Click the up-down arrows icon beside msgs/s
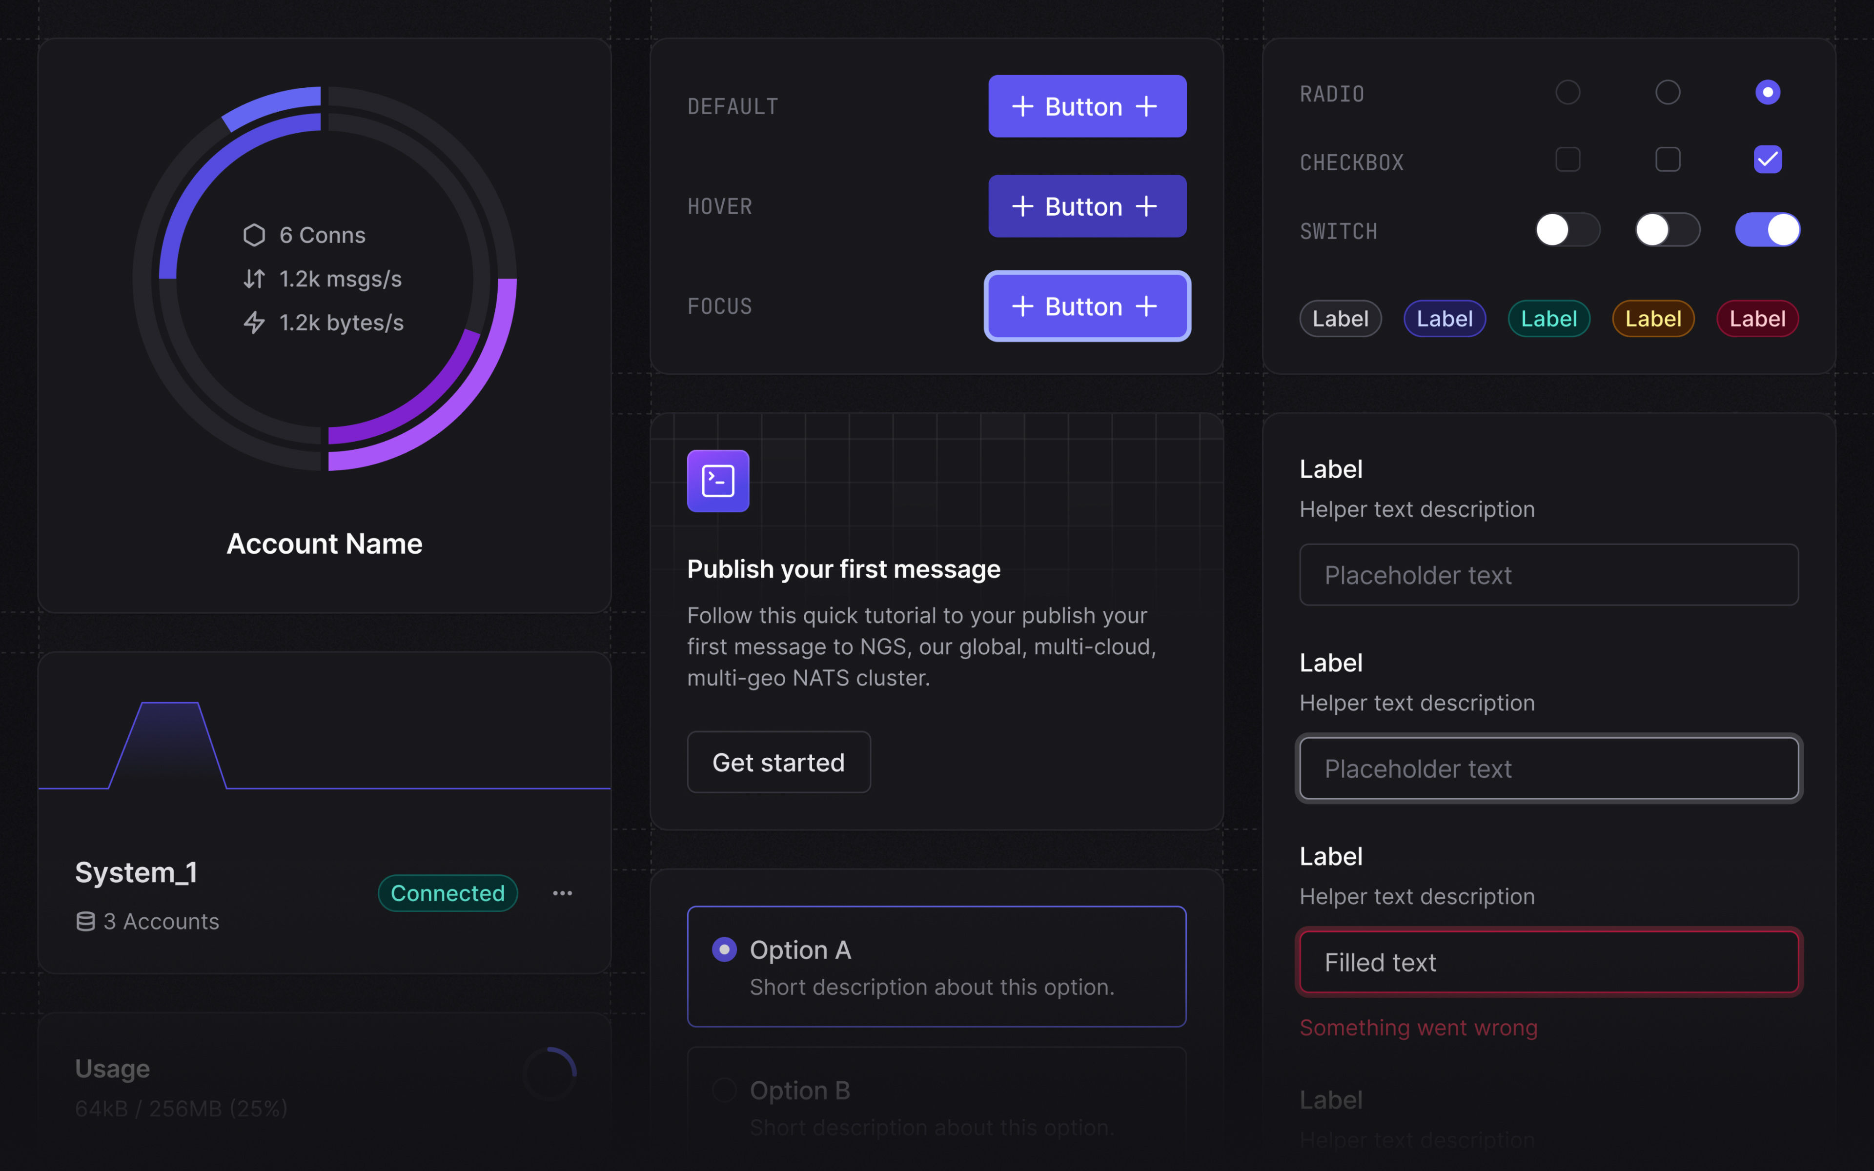 (254, 279)
